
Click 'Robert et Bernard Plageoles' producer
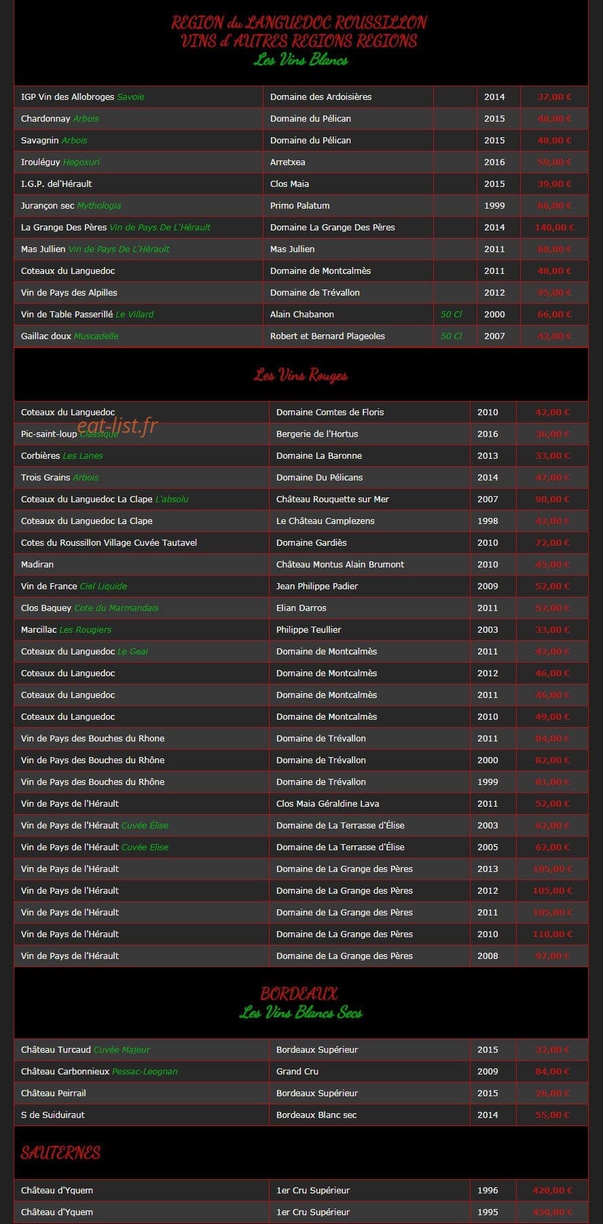[327, 336]
